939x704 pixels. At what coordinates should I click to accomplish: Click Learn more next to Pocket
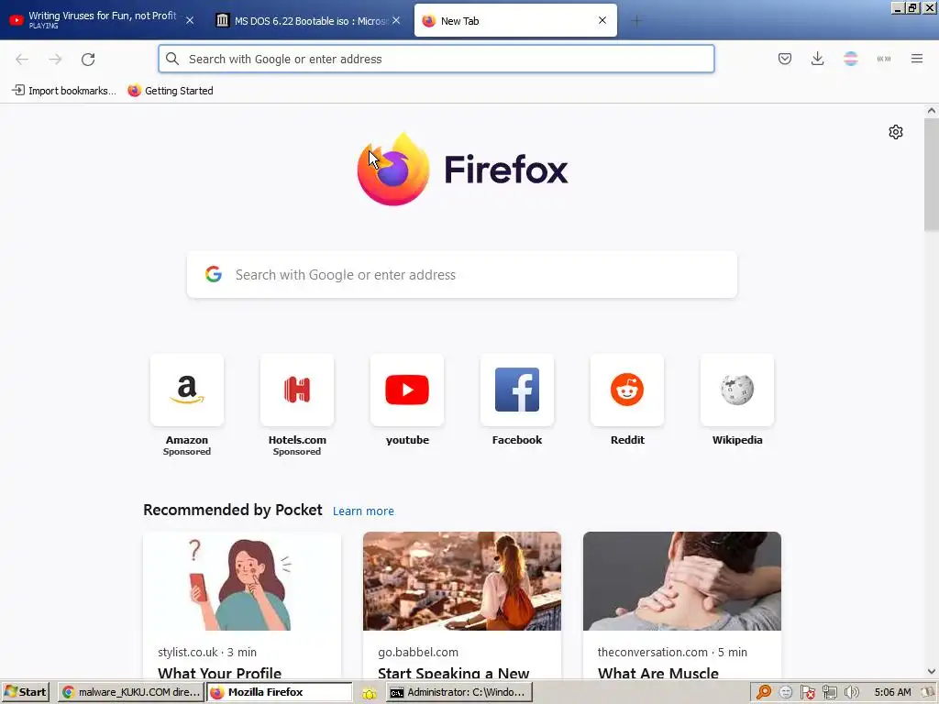click(363, 511)
